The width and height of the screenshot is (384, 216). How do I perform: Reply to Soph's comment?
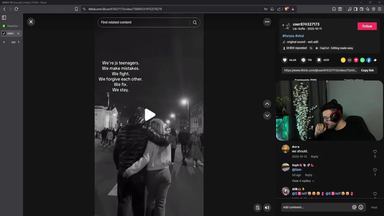(x=308, y=175)
